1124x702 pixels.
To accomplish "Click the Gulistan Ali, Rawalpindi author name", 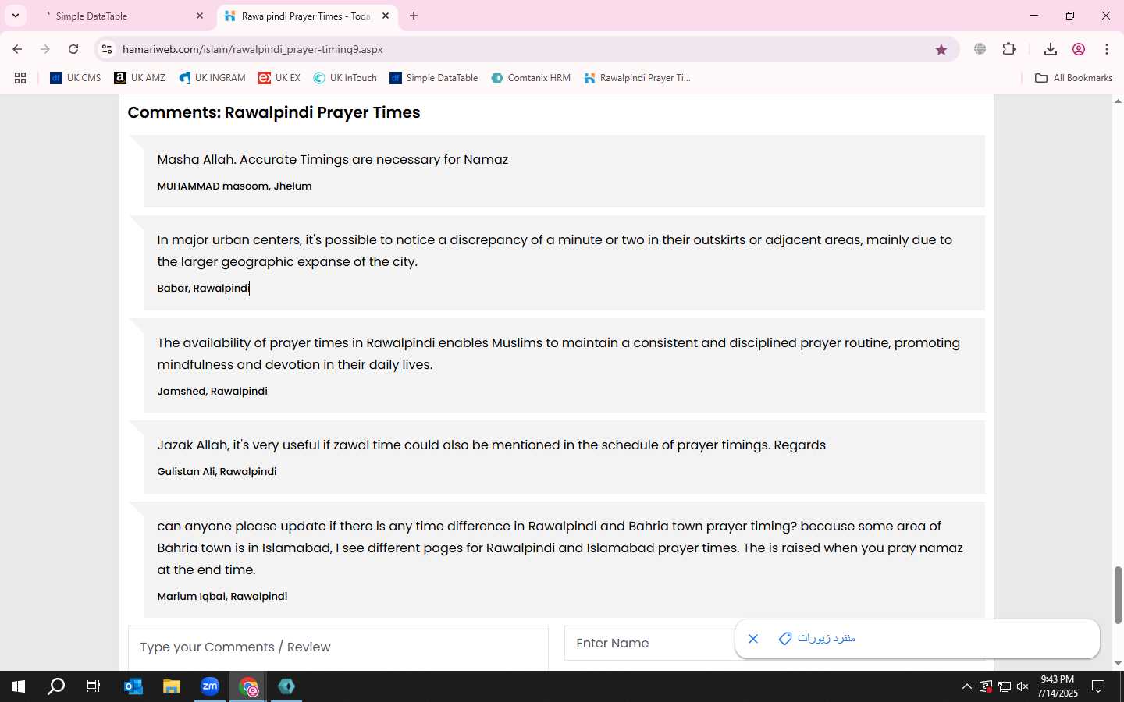I will point(217,471).
